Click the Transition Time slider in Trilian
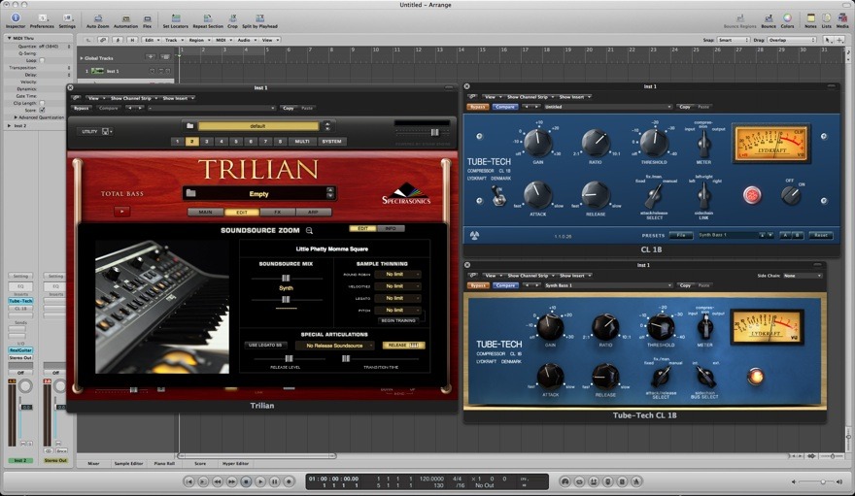 tap(381, 359)
